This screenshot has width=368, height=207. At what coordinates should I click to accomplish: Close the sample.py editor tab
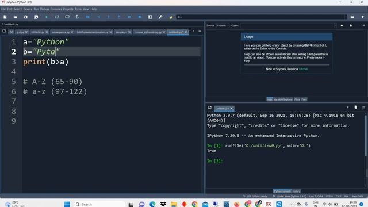point(129,32)
